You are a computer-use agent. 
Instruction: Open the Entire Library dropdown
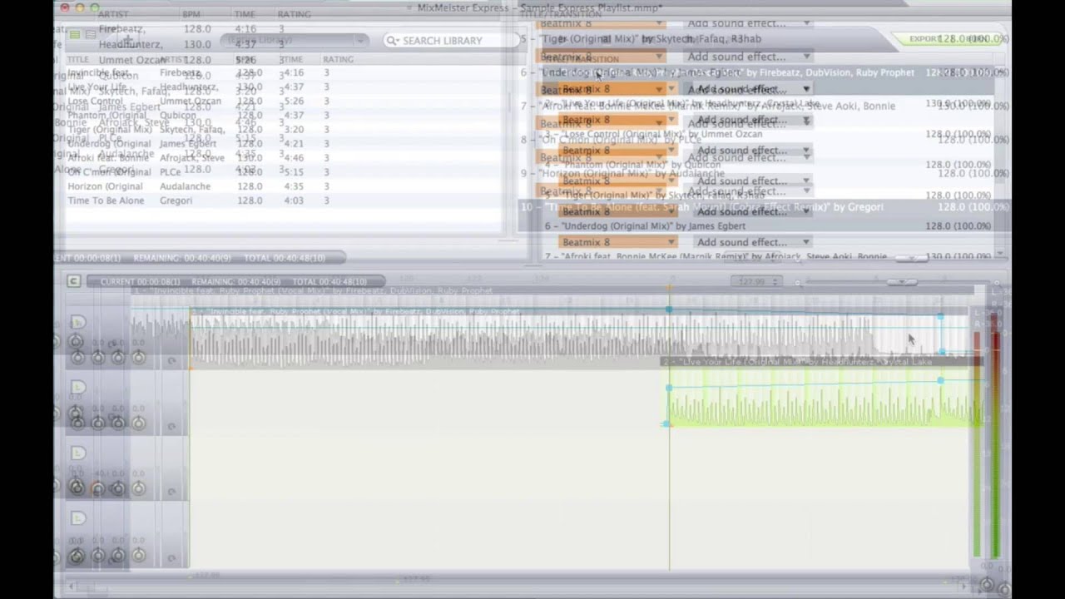click(x=294, y=40)
